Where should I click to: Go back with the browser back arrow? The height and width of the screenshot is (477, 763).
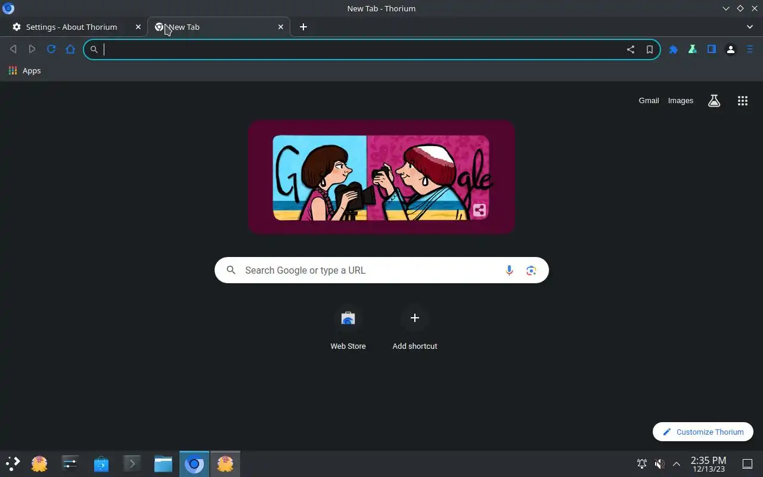point(13,49)
